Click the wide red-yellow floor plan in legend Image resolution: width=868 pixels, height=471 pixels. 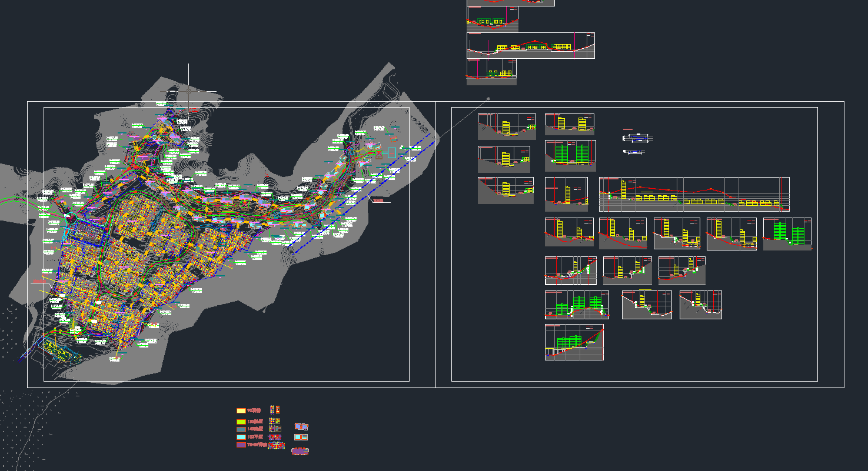tap(276, 446)
